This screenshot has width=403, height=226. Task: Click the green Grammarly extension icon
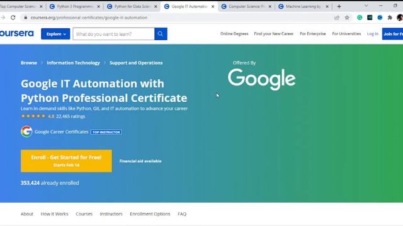click(x=360, y=18)
